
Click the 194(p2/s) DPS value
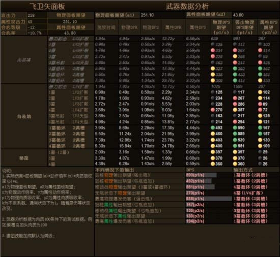point(195,221)
